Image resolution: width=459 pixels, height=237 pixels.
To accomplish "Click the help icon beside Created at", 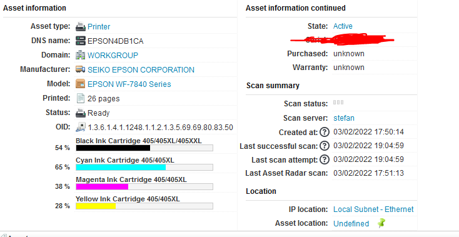I will click(325, 132).
